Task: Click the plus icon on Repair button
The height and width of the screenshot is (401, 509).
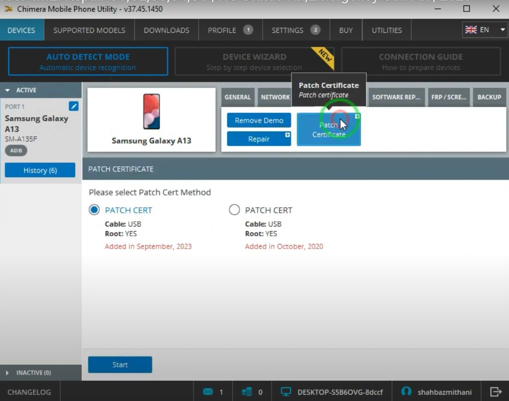Action: [287, 135]
